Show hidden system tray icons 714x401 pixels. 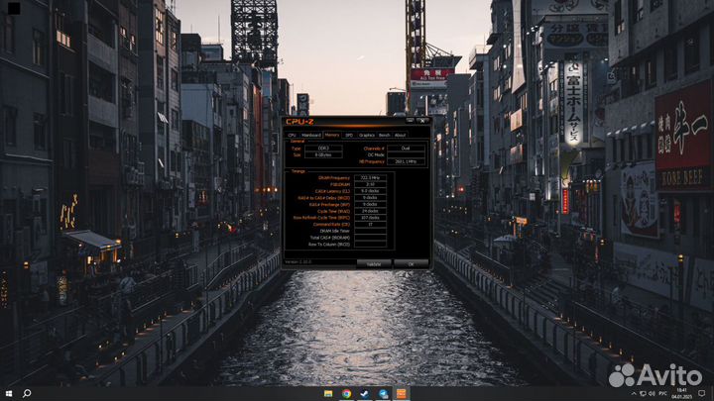pyautogui.click(x=631, y=393)
